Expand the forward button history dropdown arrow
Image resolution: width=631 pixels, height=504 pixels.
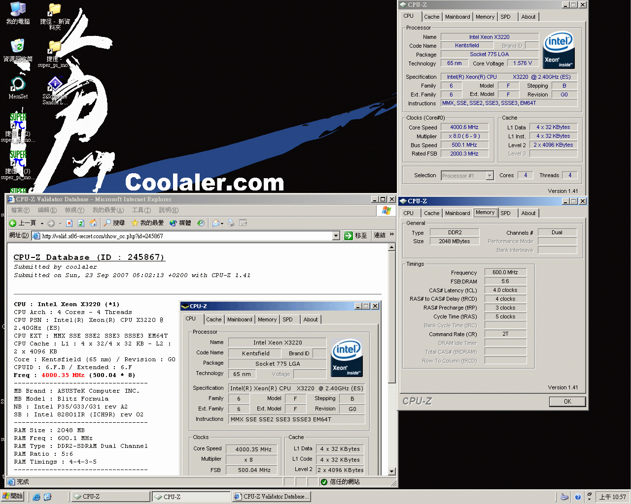pyautogui.click(x=60, y=223)
